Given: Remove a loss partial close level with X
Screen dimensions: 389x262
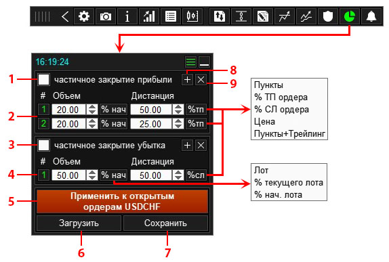Looking at the screenshot, I should click(x=201, y=146).
